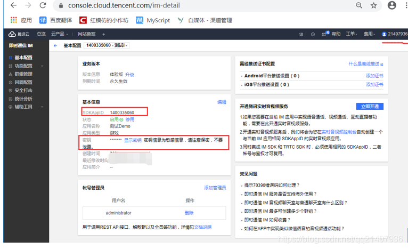Open the clock icon in top bar

313,34
